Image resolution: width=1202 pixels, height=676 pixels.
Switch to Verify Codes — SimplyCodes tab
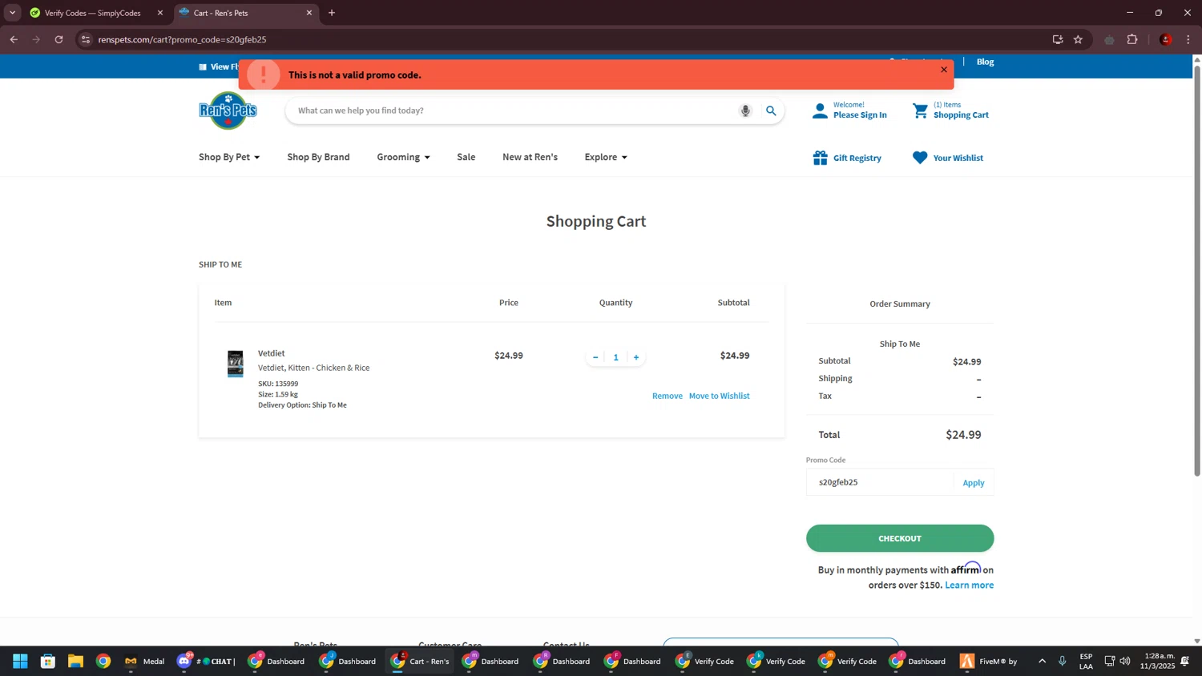click(x=92, y=13)
